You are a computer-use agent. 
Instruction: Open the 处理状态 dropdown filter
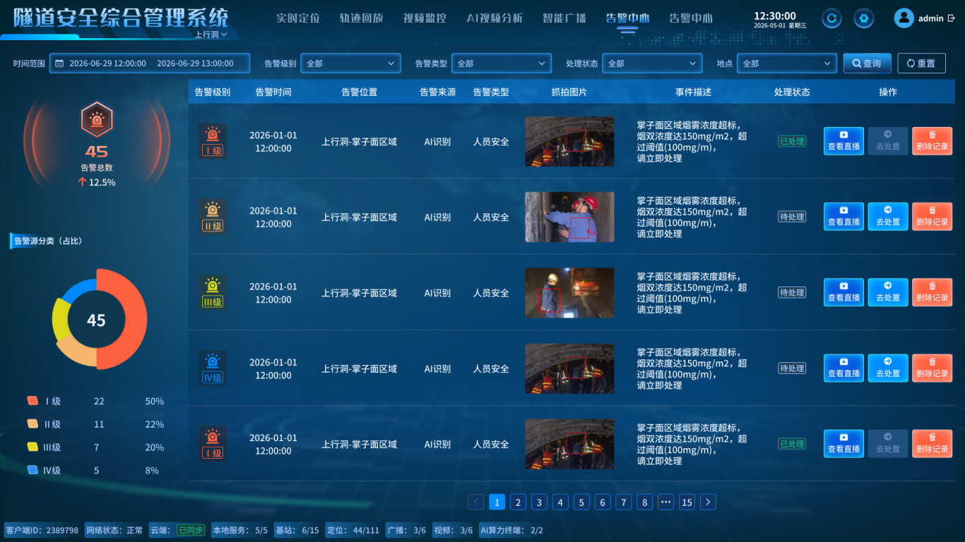(652, 64)
